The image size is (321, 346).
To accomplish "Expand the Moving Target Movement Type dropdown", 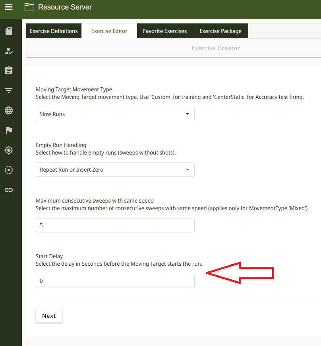I will (x=115, y=114).
